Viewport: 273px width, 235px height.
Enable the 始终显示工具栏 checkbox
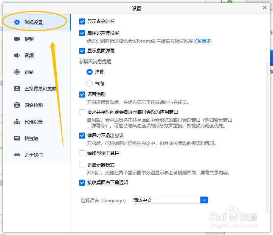point(82,153)
